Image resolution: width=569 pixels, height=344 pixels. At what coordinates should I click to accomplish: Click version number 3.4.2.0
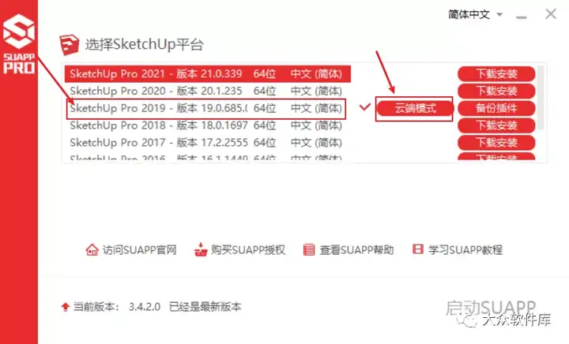pyautogui.click(x=145, y=307)
